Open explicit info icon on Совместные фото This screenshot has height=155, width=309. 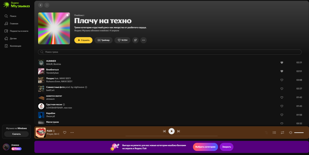86,87
